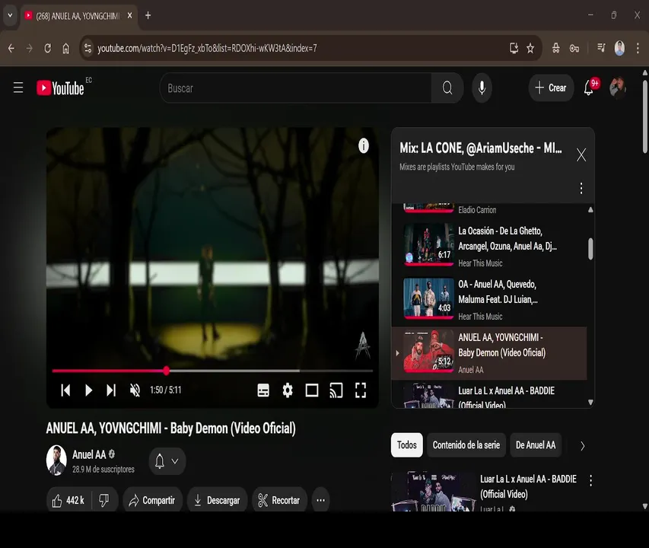The height and width of the screenshot is (548, 649).
Task: Reload the current page
Action: 48,49
